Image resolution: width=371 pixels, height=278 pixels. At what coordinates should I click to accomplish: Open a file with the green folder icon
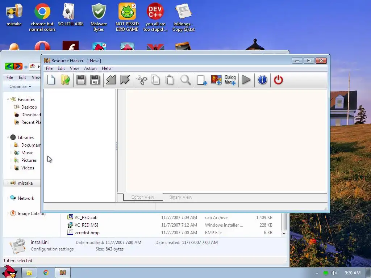pyautogui.click(x=65, y=80)
